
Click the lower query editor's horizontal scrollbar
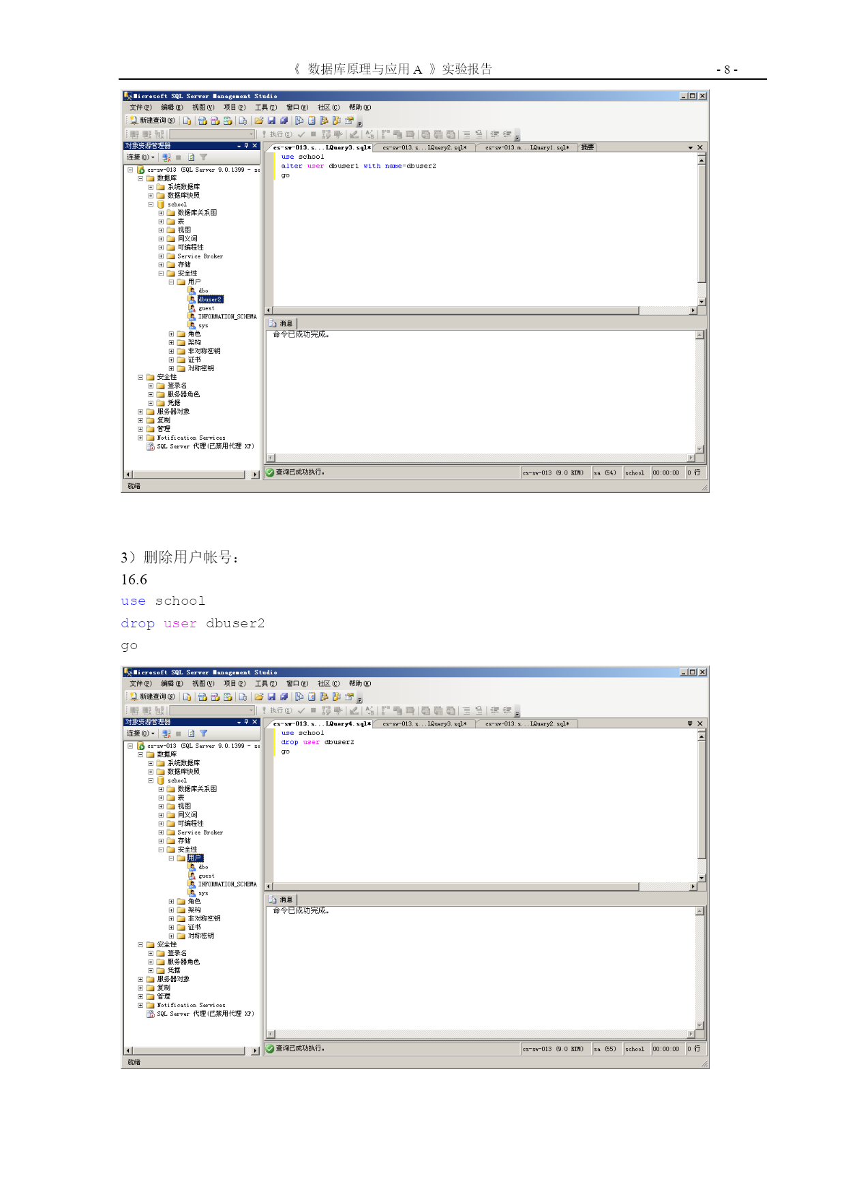click(x=481, y=886)
